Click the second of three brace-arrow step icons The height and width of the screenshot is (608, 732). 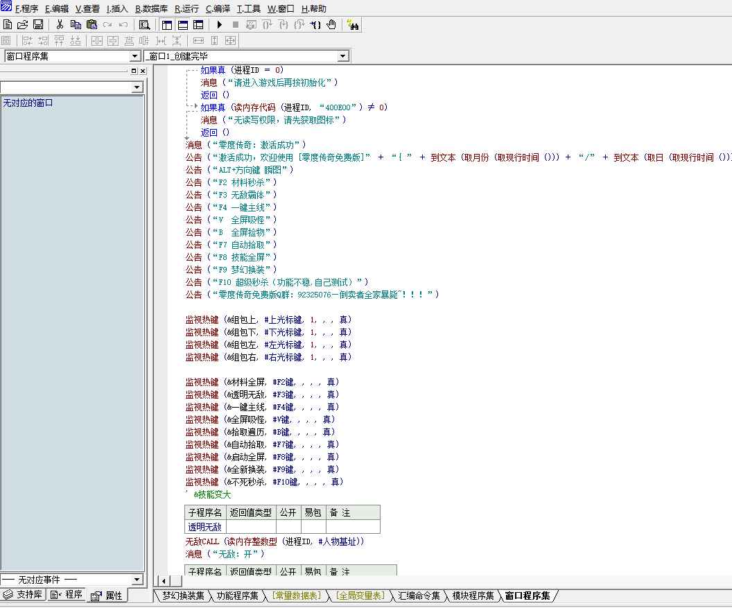pyautogui.click(x=284, y=25)
